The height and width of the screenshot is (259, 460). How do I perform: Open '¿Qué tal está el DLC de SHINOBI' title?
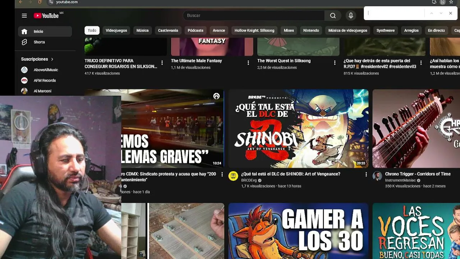coord(291,174)
